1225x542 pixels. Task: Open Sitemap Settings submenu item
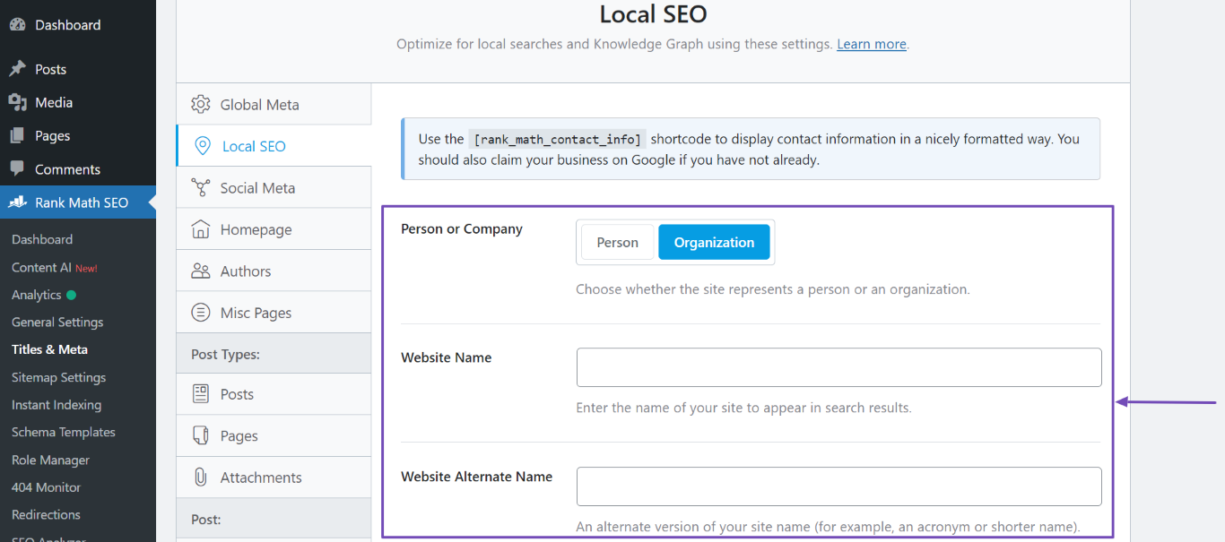pyautogui.click(x=58, y=377)
